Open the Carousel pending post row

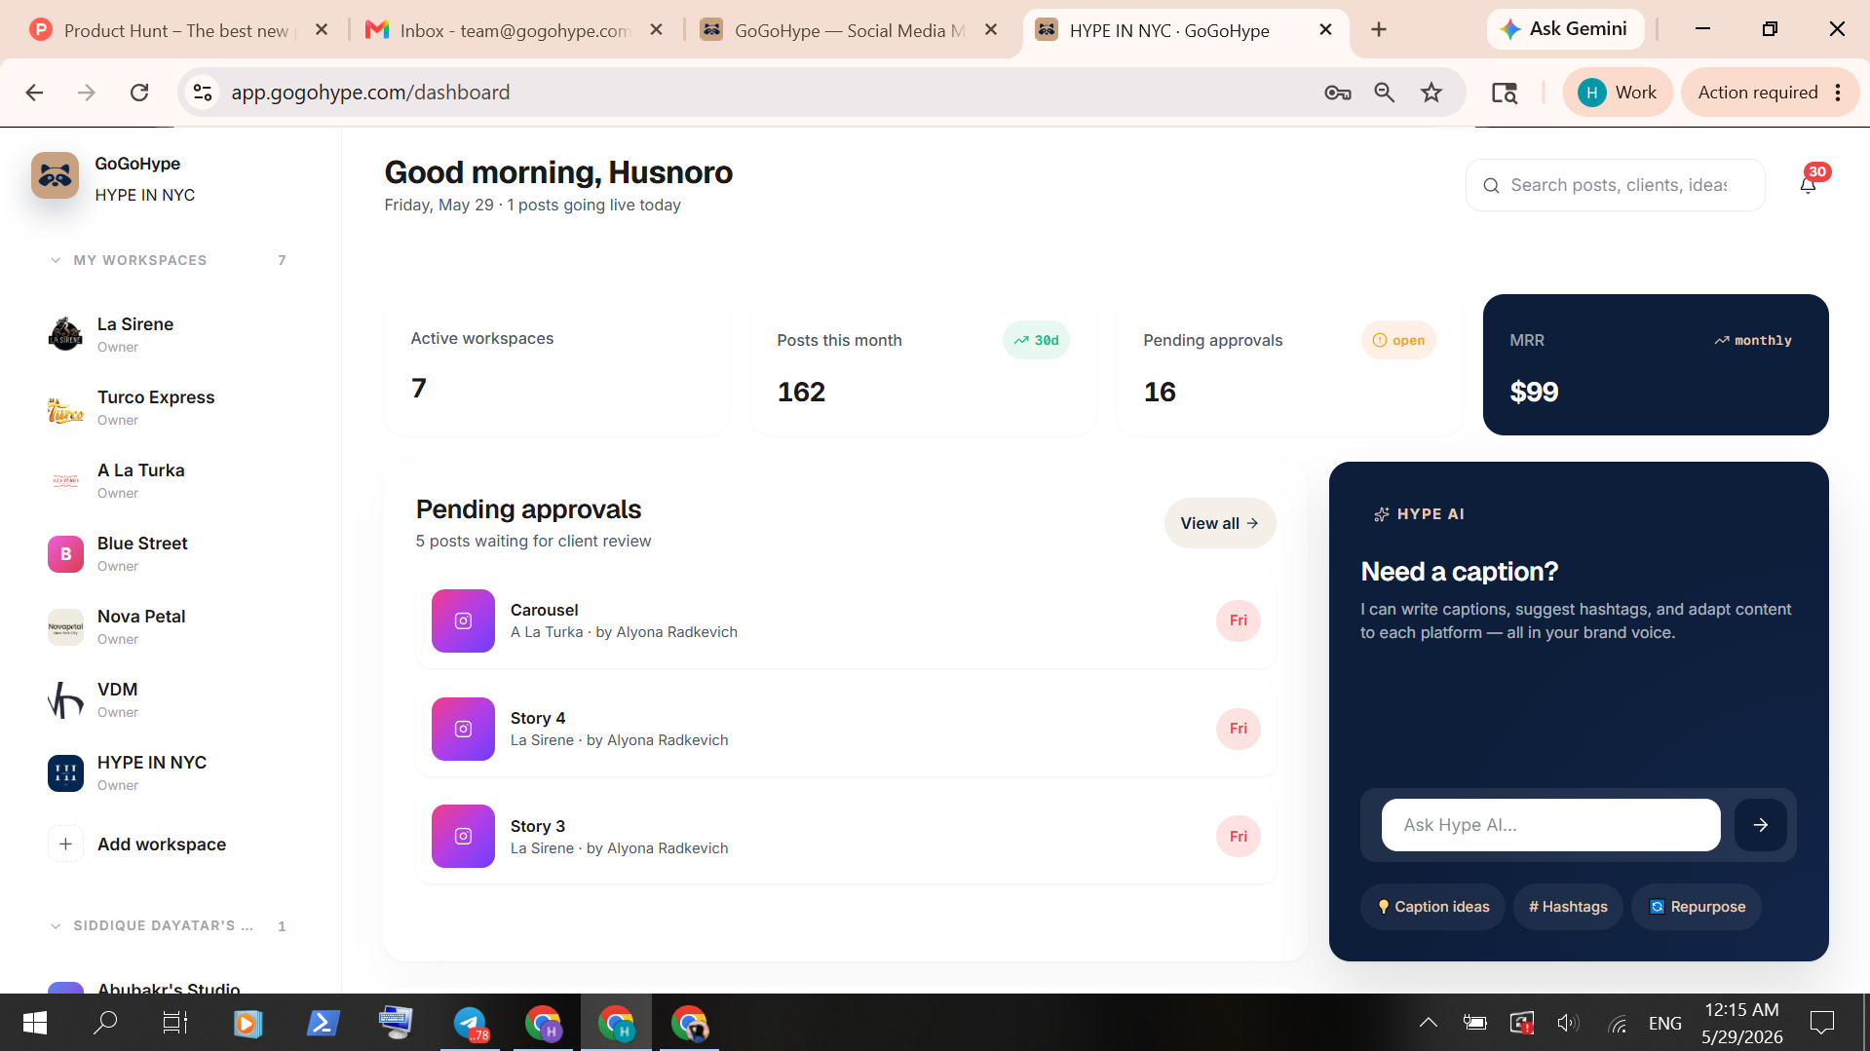point(846,620)
